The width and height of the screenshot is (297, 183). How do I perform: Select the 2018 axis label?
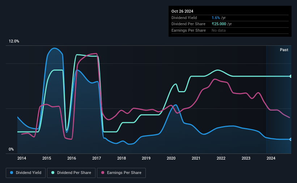coord(122,158)
